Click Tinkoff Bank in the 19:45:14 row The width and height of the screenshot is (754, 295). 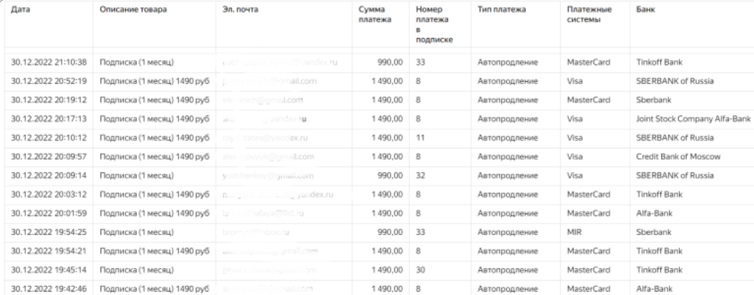coord(660,270)
